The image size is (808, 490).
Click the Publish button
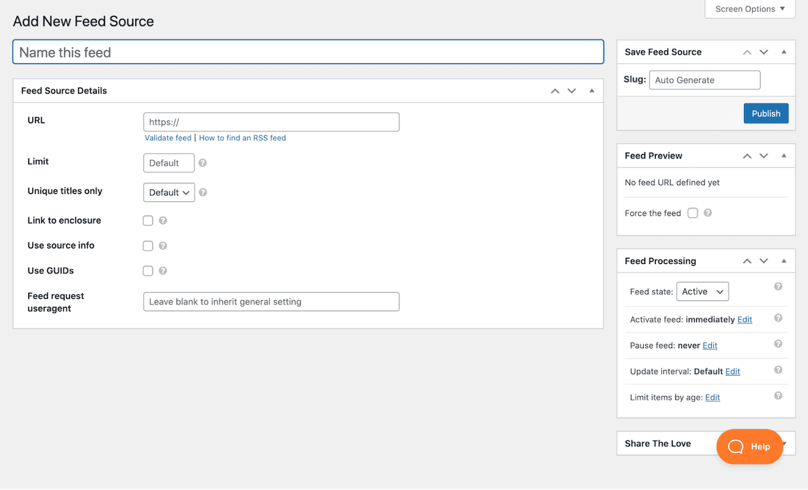[766, 113]
